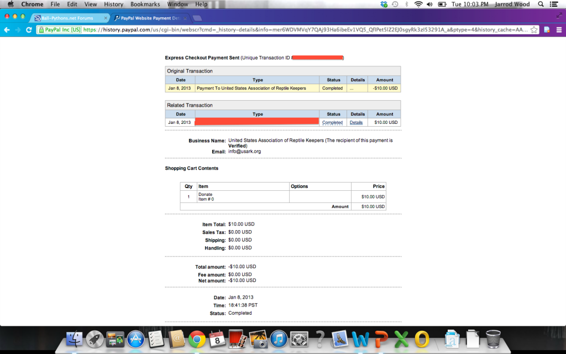The width and height of the screenshot is (566, 354).
Task: Click the Bluetooth status icon
Action: coord(406,4)
